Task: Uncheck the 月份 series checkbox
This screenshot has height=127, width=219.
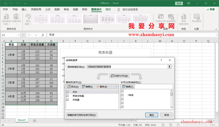Action: pos(67,92)
